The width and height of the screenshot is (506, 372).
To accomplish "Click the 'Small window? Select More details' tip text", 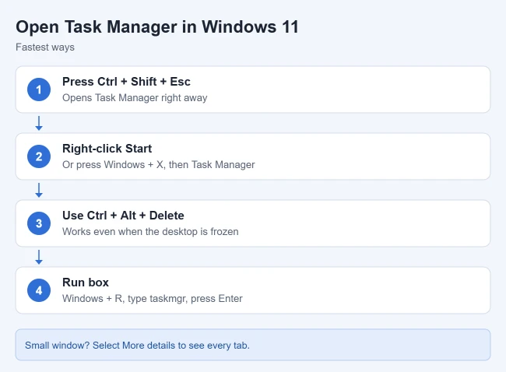I will (138, 346).
